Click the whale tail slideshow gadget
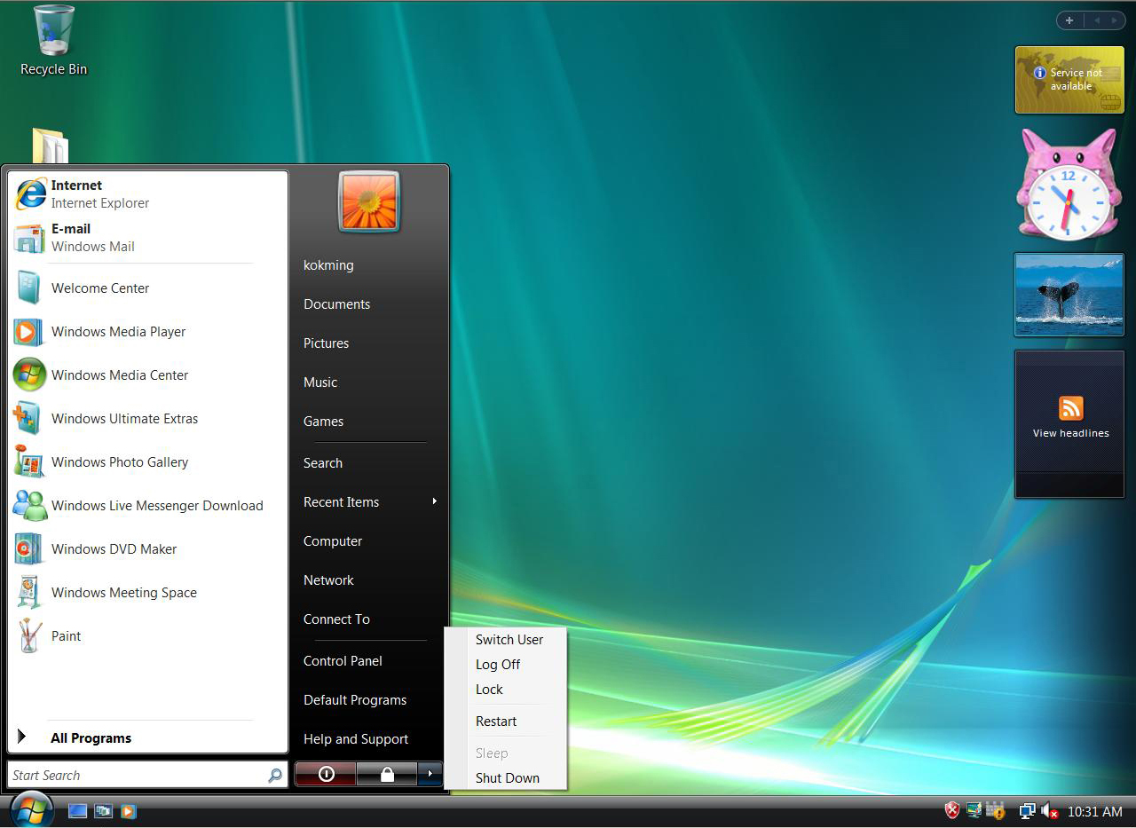The image size is (1136, 828). pyautogui.click(x=1069, y=295)
